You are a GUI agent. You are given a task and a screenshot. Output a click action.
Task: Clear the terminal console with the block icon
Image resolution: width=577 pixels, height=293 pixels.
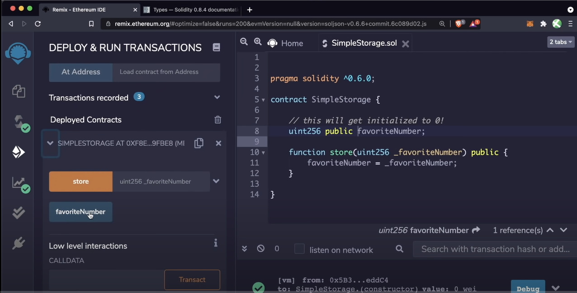(x=260, y=248)
